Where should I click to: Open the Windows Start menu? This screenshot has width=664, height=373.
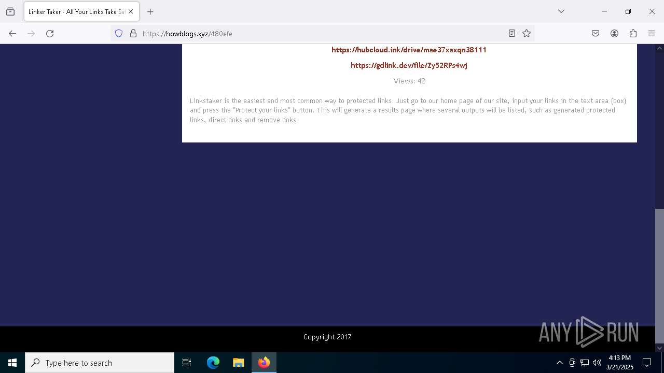pyautogui.click(x=12, y=363)
